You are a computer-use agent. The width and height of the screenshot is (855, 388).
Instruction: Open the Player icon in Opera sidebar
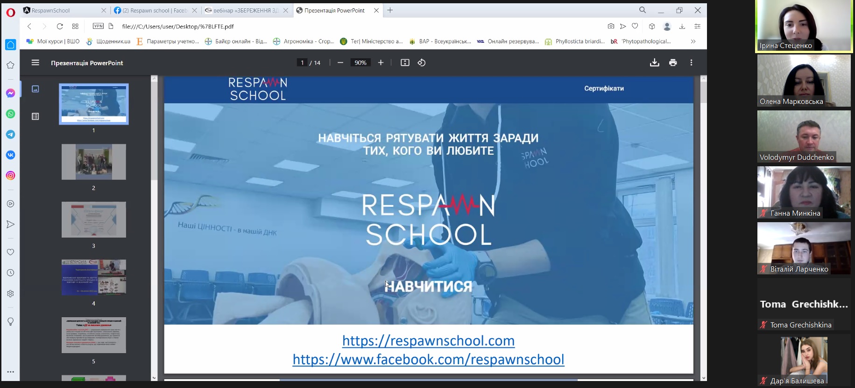(10, 204)
